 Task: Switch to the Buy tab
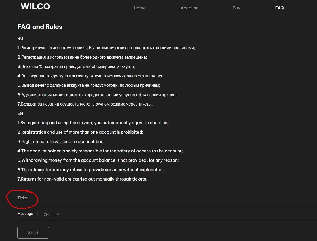236,8
